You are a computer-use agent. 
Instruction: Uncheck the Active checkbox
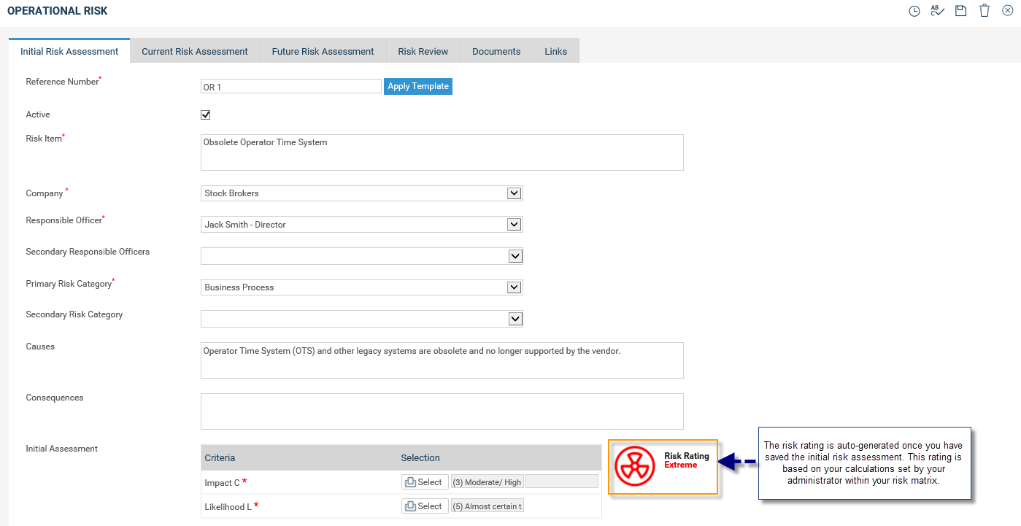point(206,115)
